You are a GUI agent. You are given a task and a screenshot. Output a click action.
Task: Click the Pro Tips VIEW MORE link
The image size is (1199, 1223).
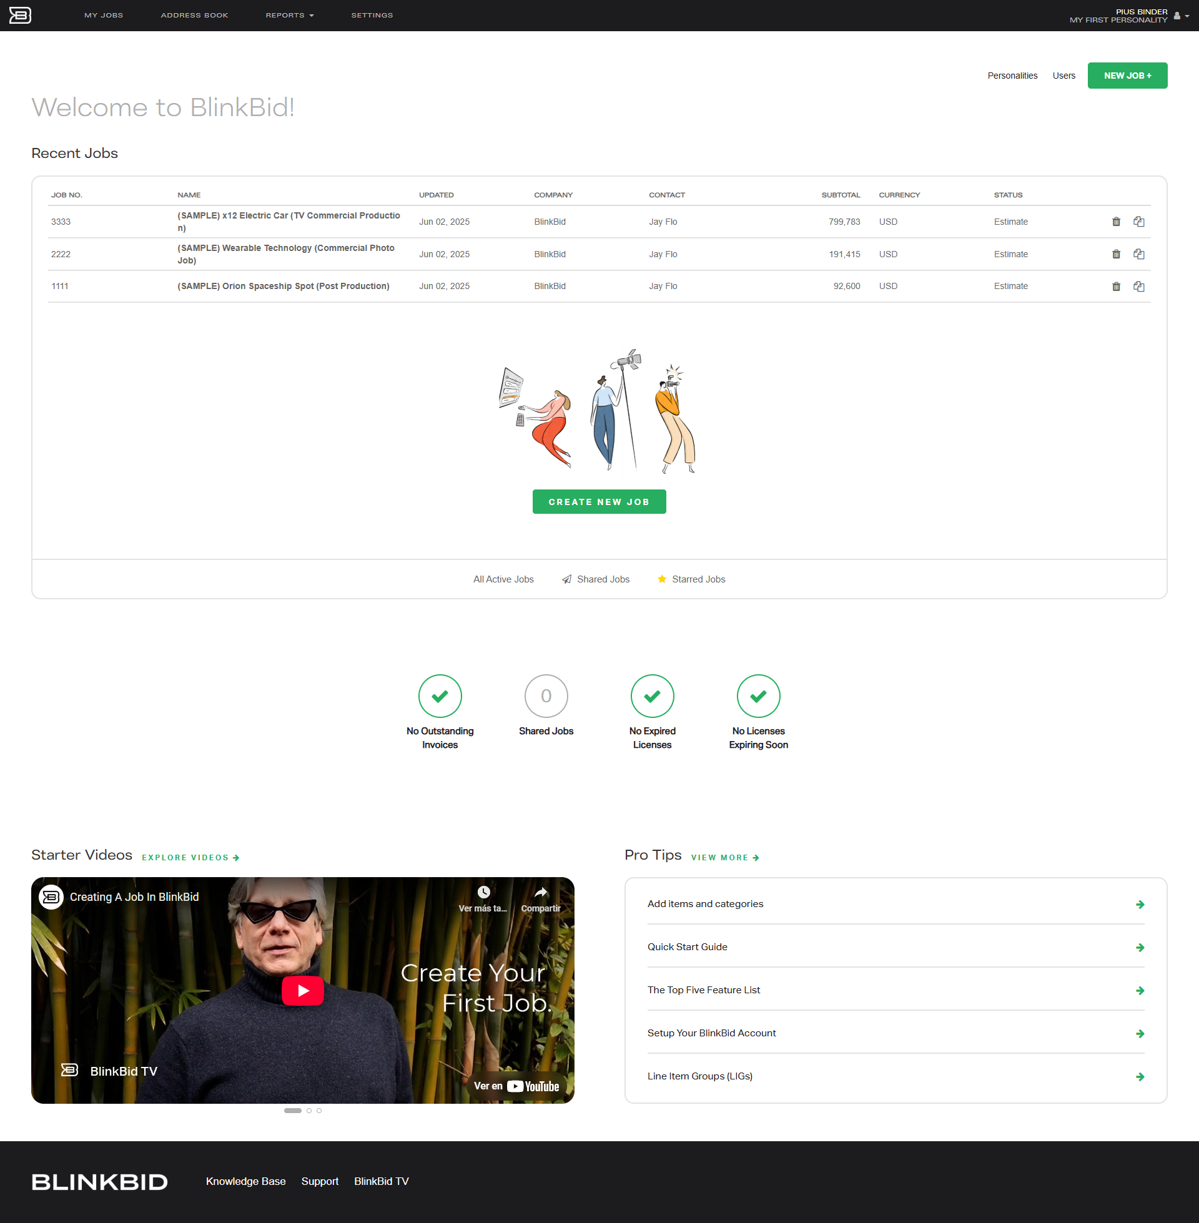[x=726, y=857]
